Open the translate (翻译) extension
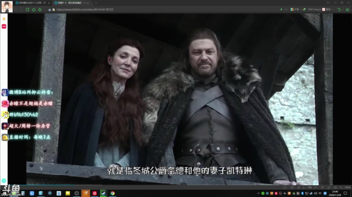The image size is (352, 197). [x=326, y=9]
